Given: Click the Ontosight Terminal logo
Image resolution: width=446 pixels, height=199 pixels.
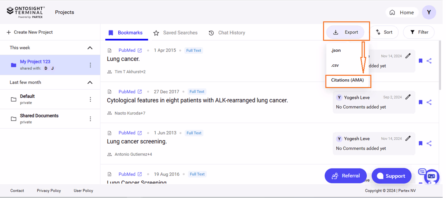Looking at the screenshot, I should (25, 12).
